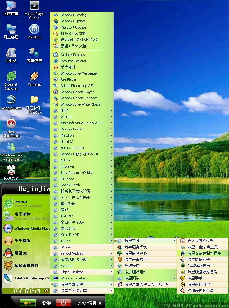Image resolution: width=229 pixels, height=308 pixels.
Task: Expand the 瑞星个人防火墙 group
Action: [x=82, y=291]
